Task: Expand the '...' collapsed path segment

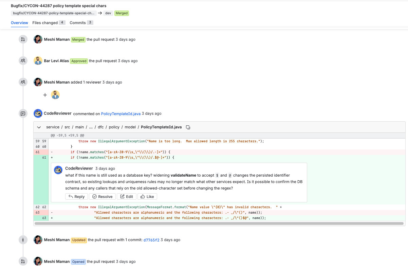Action: tap(91, 127)
